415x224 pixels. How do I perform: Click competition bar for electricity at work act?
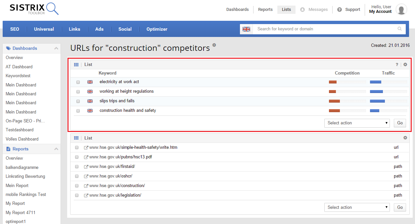click(x=347, y=82)
